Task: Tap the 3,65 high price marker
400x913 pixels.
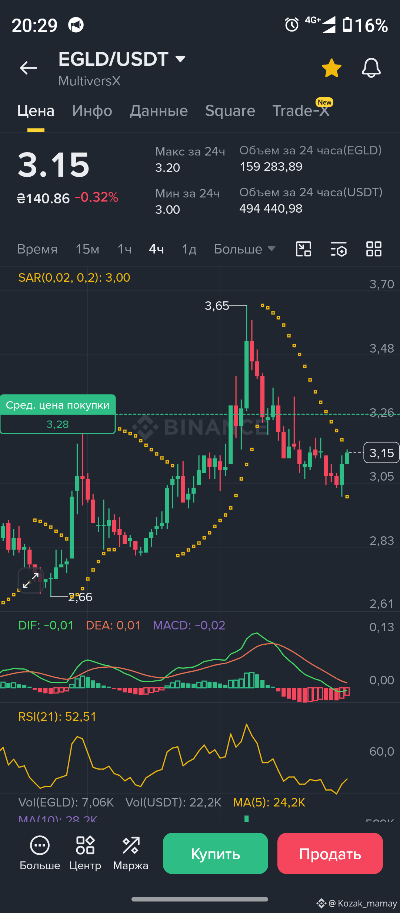Action: (217, 306)
